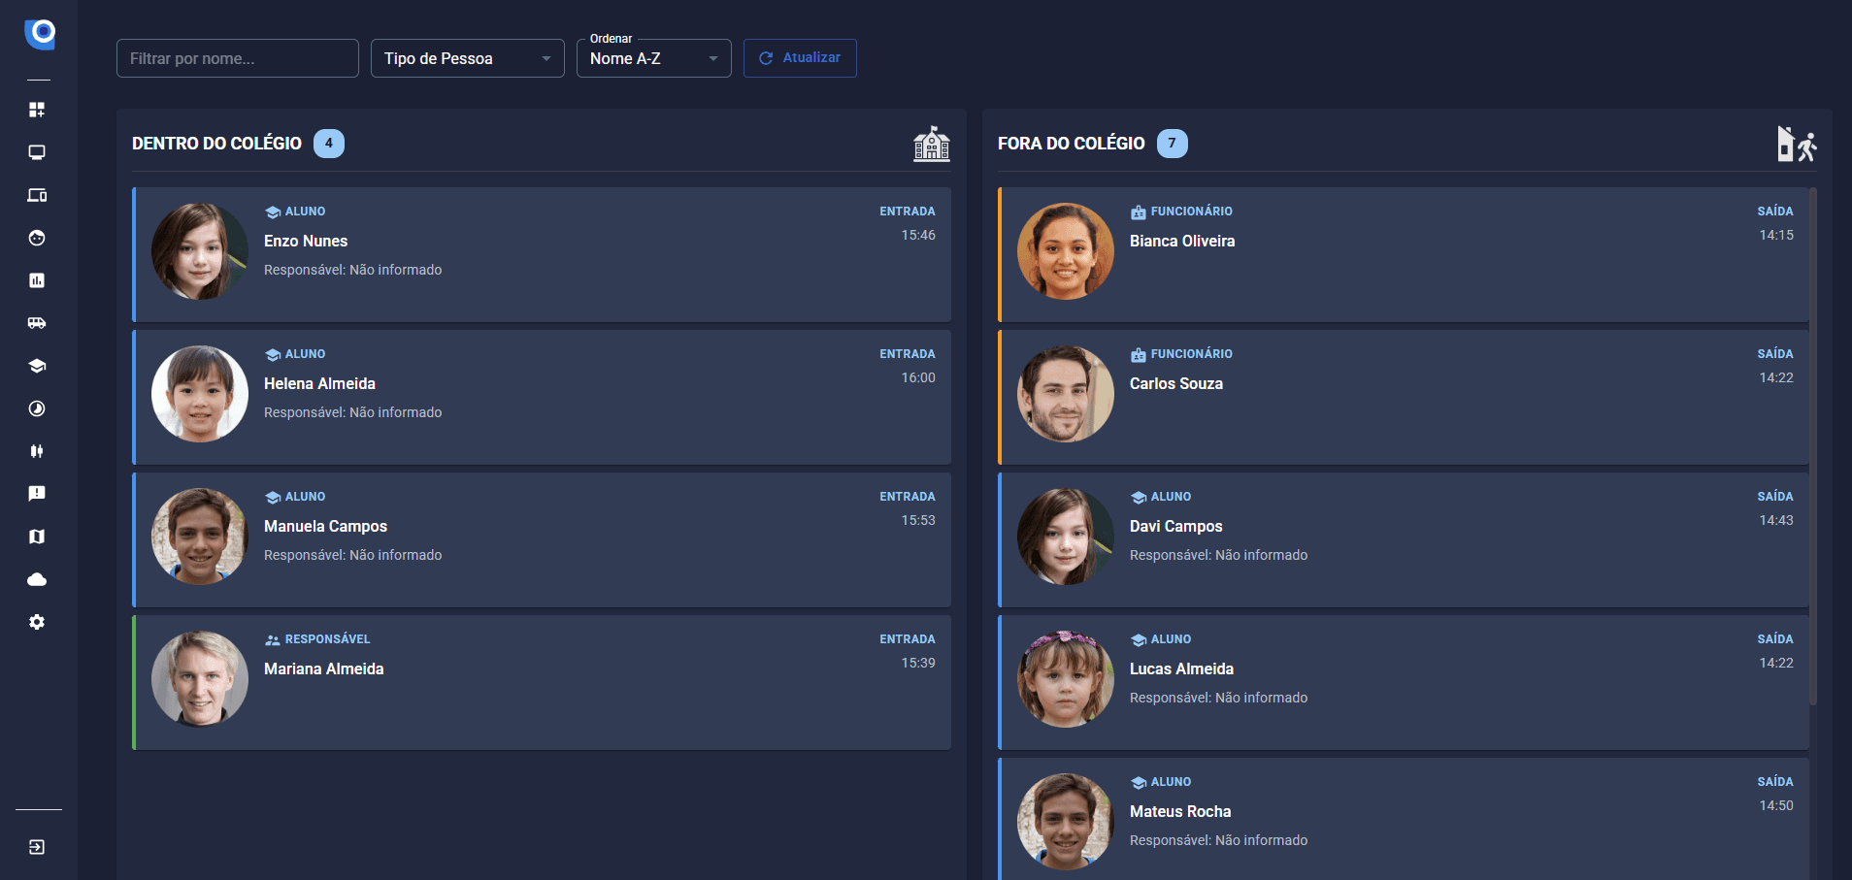Image resolution: width=1852 pixels, height=880 pixels.
Task: Select the name Mateus Rocha
Action: [1180, 811]
